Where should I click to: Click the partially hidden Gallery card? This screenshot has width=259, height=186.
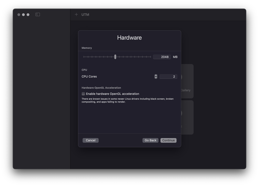tap(187, 81)
